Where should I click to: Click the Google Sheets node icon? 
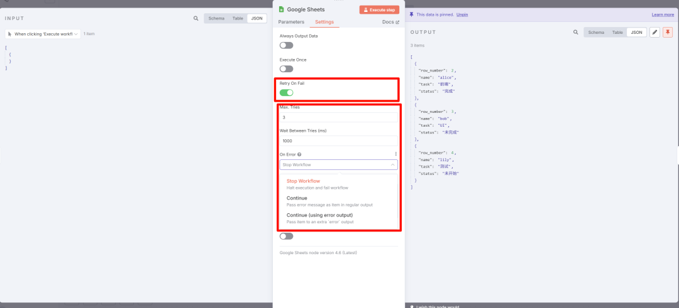(282, 9)
